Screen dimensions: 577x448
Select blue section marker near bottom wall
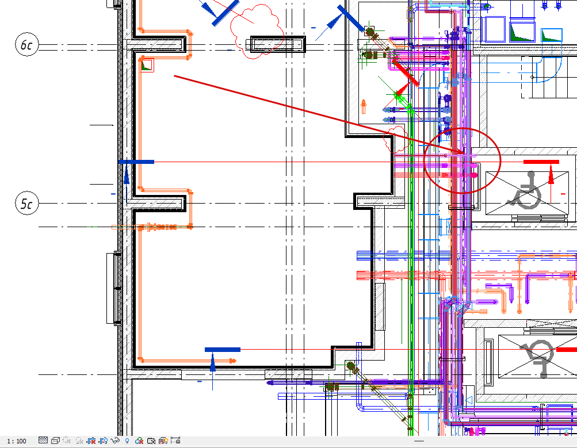click(x=222, y=350)
